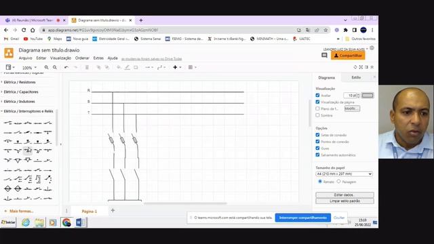Go to browser home page
Viewport: 434px width, 244px height.
(x=33, y=30)
